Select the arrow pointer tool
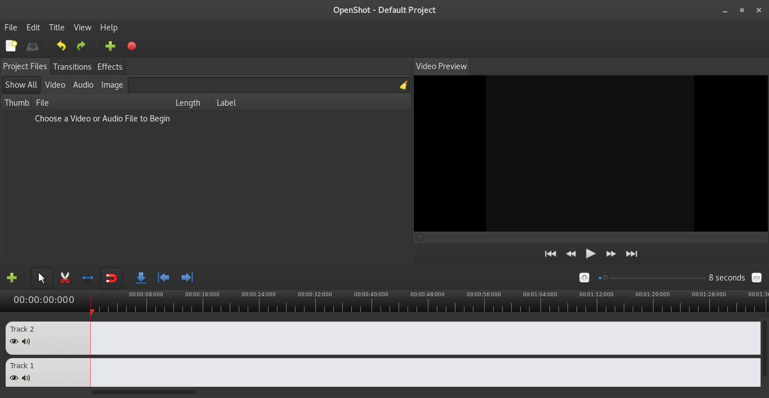The image size is (769, 398). coord(42,278)
